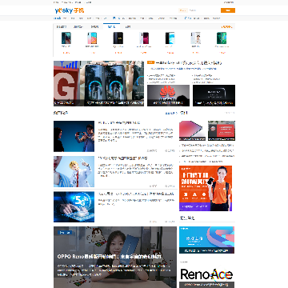Open sidebar pink-red device thumbnail
The width and height of the screenshot is (288, 288).
point(192,130)
